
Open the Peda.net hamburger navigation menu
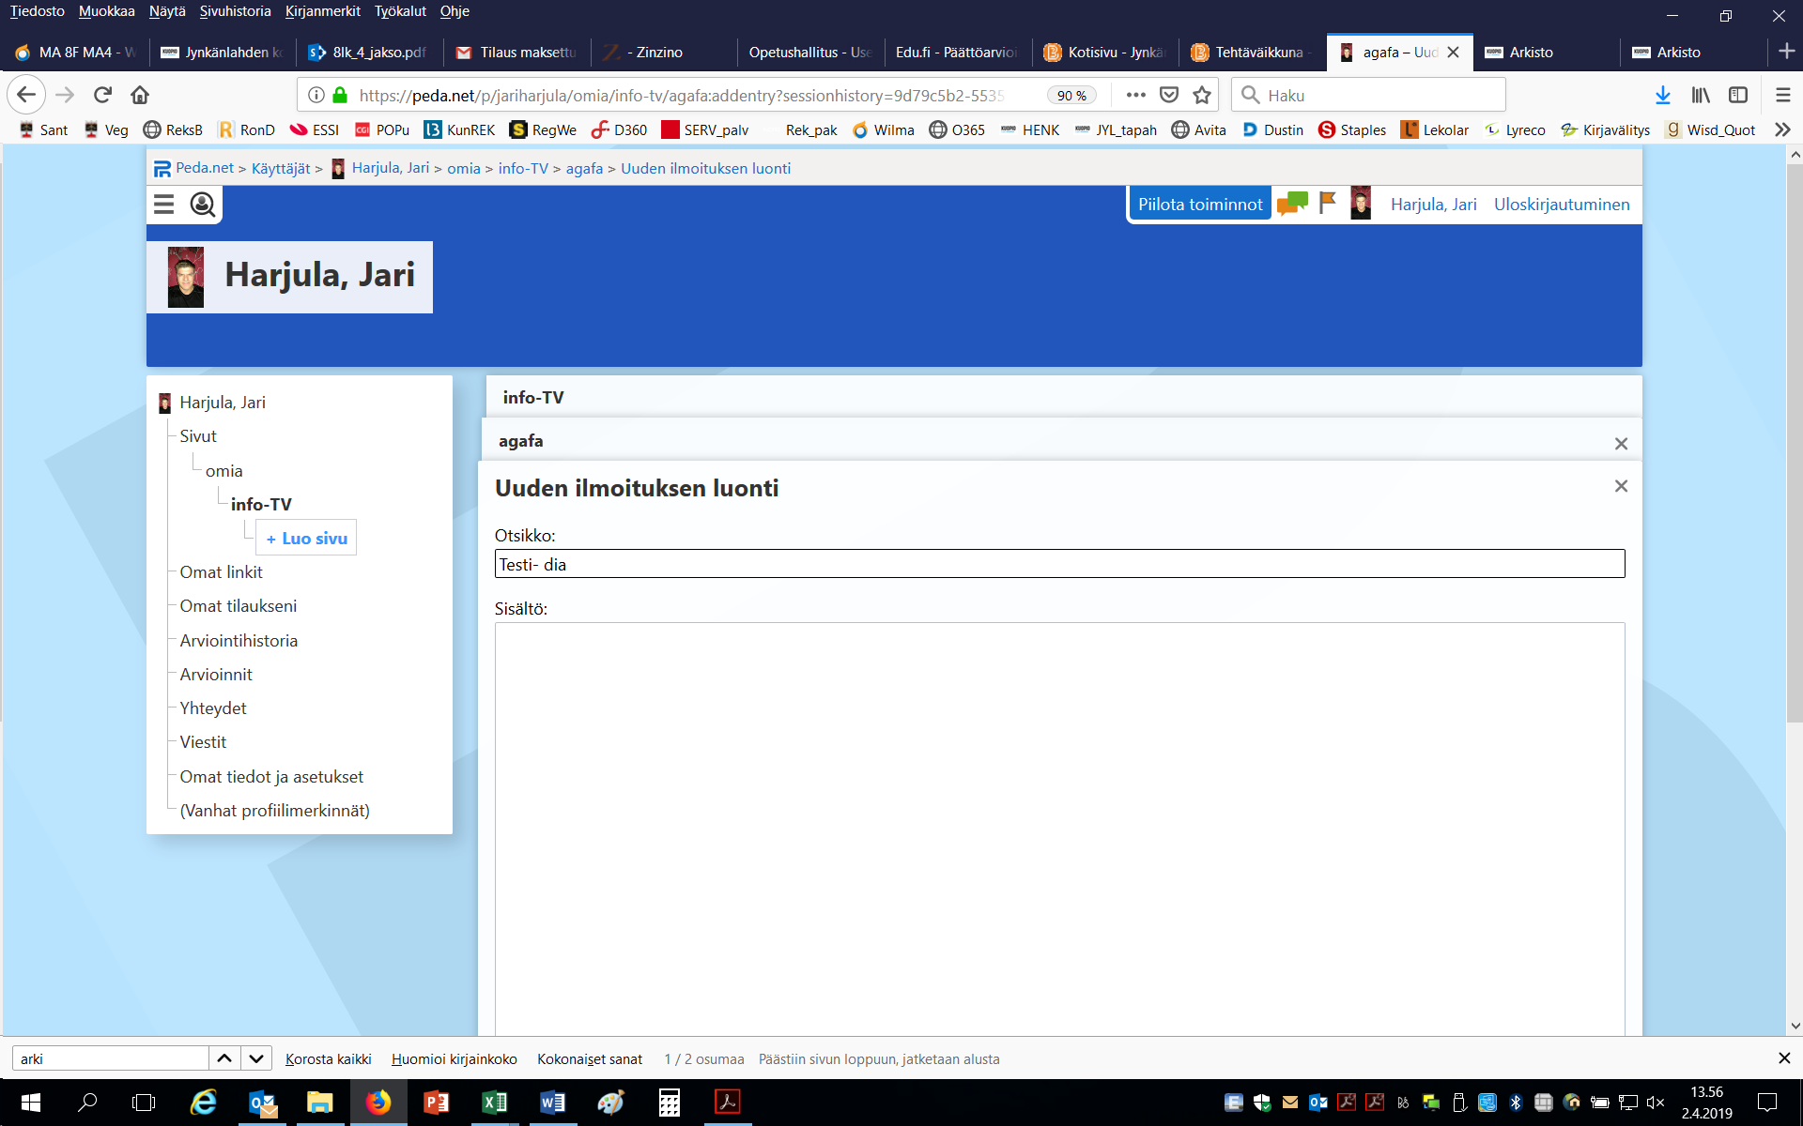coord(164,205)
